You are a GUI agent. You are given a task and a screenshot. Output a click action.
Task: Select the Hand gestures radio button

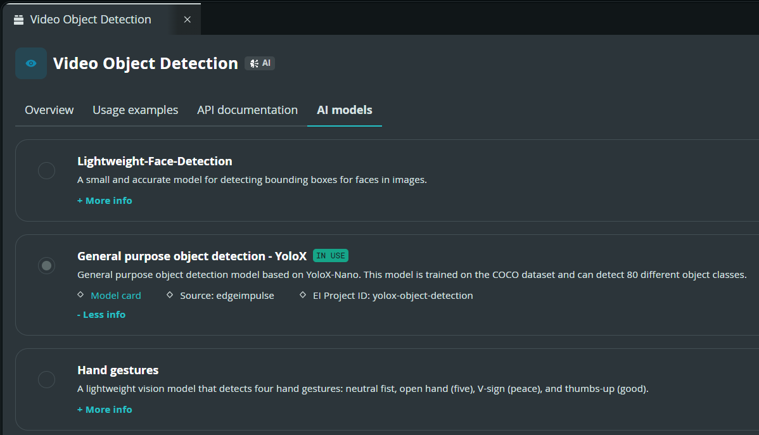click(x=46, y=379)
